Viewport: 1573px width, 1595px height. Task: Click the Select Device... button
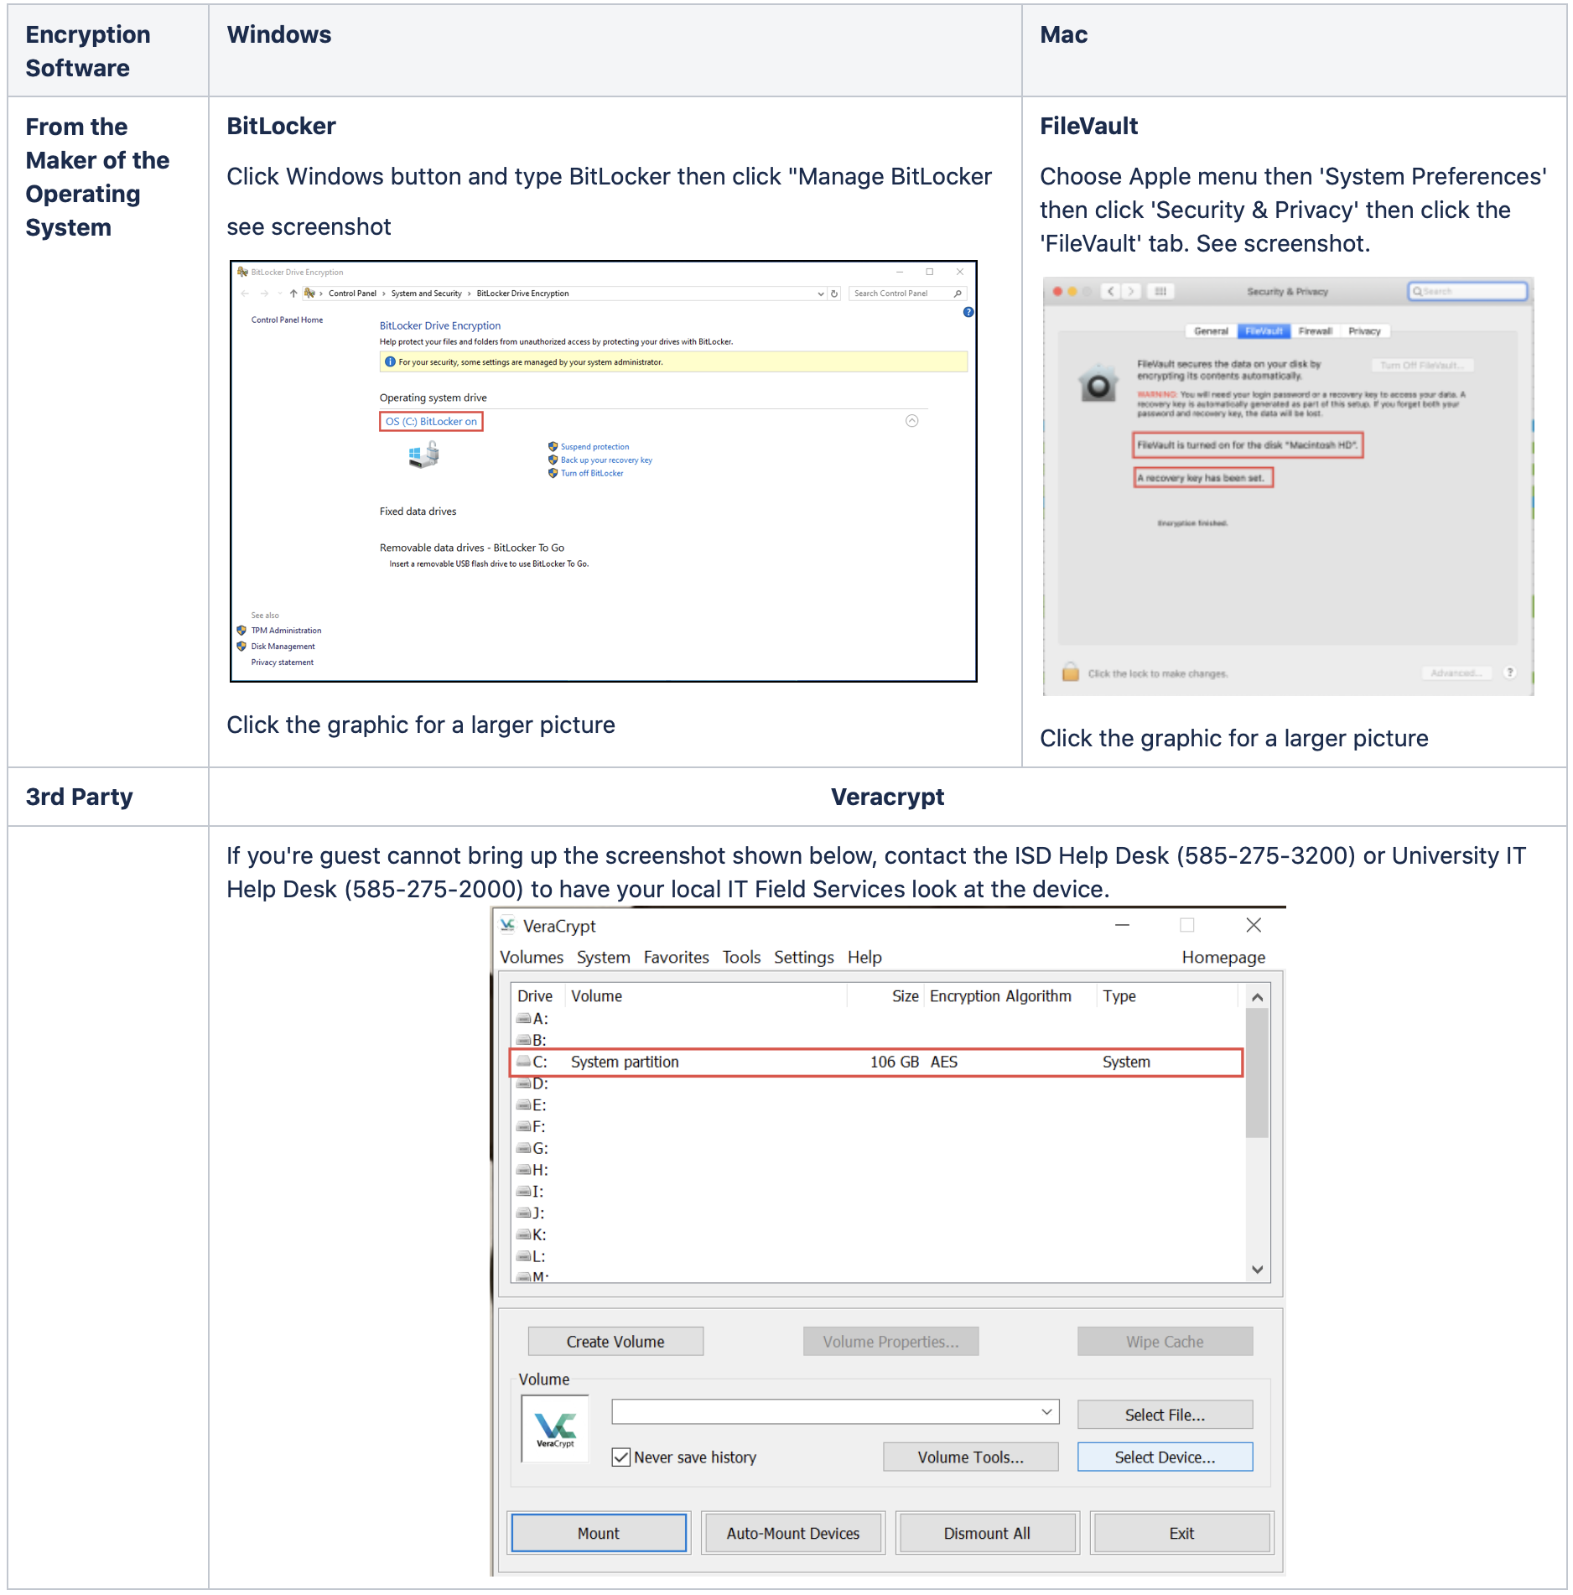click(1165, 1457)
